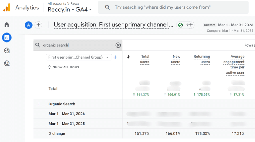The image size is (255, 142).
Task: Open the Reports section in sidebar
Action: pyautogui.click(x=7, y=37)
